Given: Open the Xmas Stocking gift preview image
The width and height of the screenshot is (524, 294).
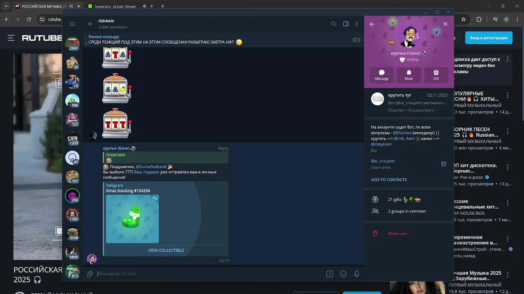Looking at the screenshot, I should 132,219.
